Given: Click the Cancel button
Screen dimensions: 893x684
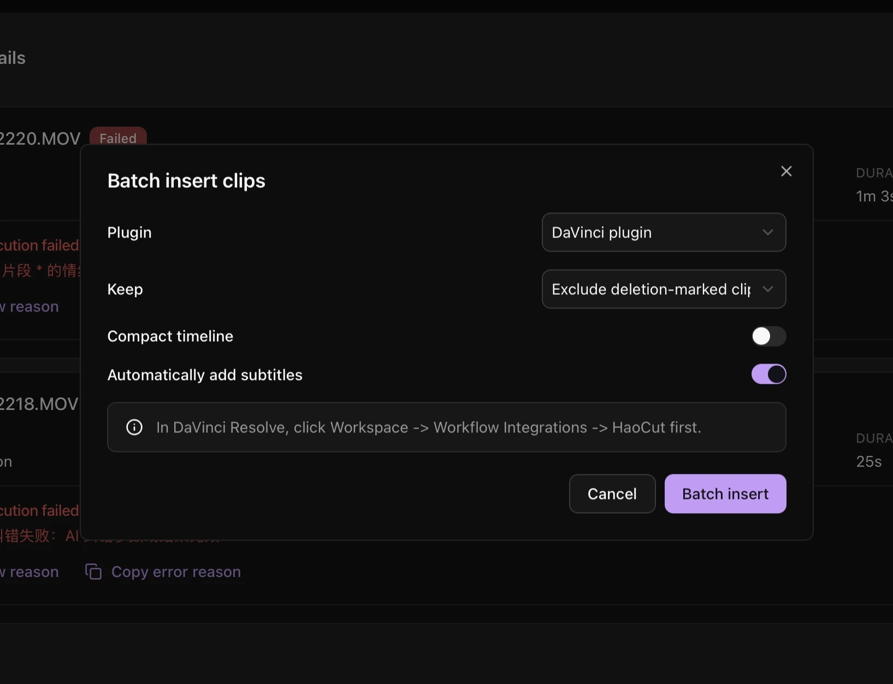Looking at the screenshot, I should (612, 494).
